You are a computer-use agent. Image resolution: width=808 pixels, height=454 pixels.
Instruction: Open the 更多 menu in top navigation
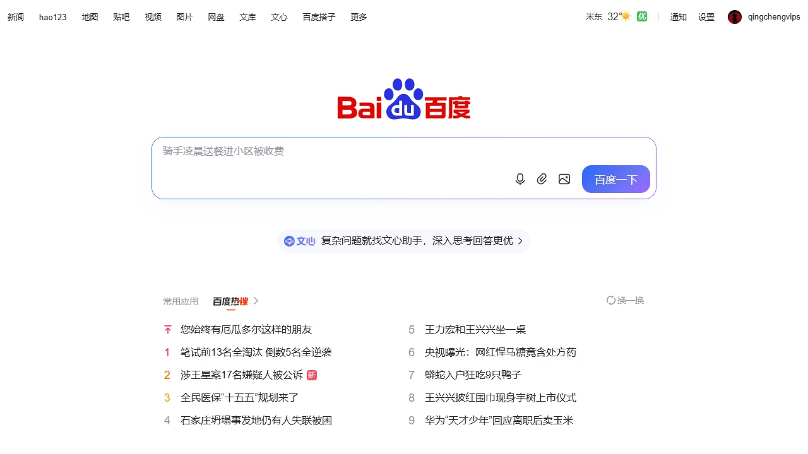click(359, 17)
